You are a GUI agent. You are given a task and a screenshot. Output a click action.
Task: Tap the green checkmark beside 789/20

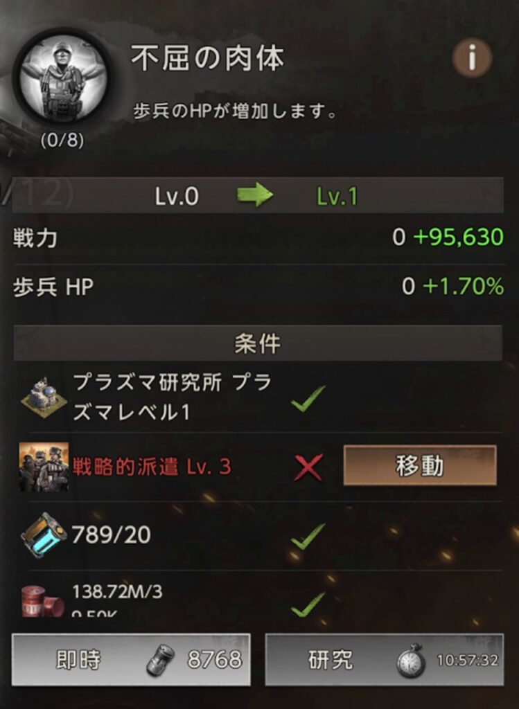coord(308,537)
